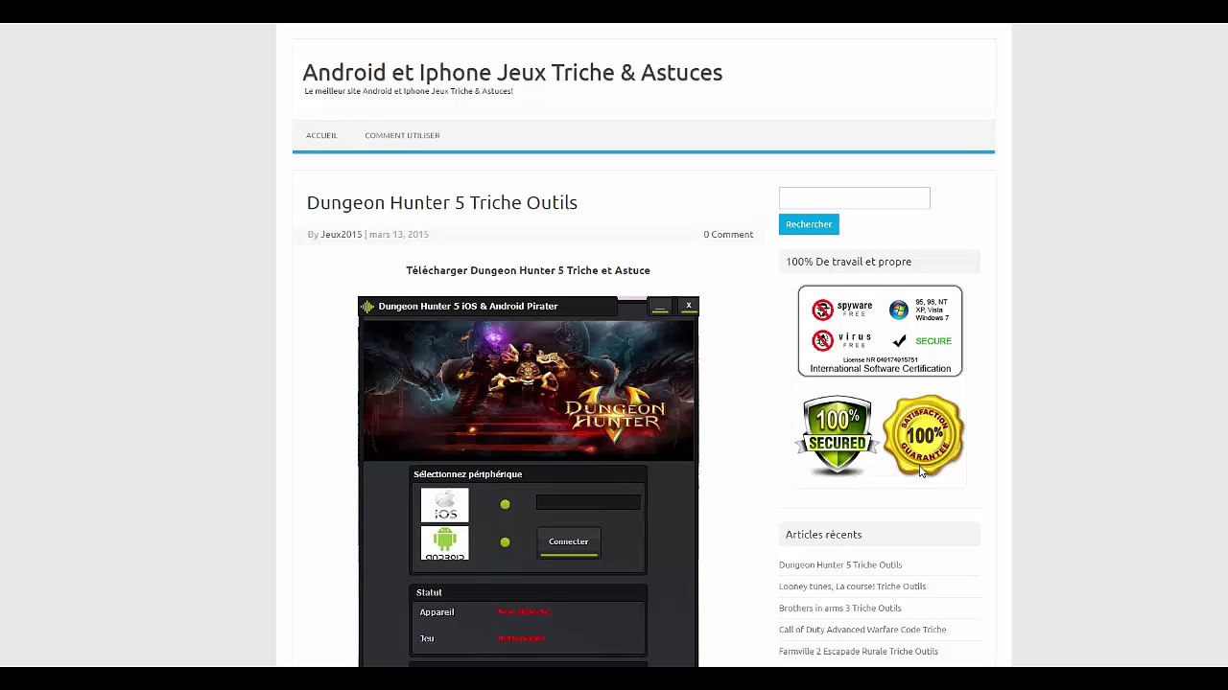Click the Rechercher button

809,224
